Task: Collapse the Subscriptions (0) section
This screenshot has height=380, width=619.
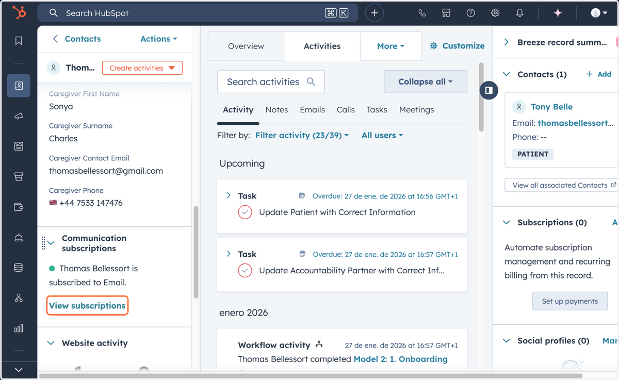Action: coord(507,222)
